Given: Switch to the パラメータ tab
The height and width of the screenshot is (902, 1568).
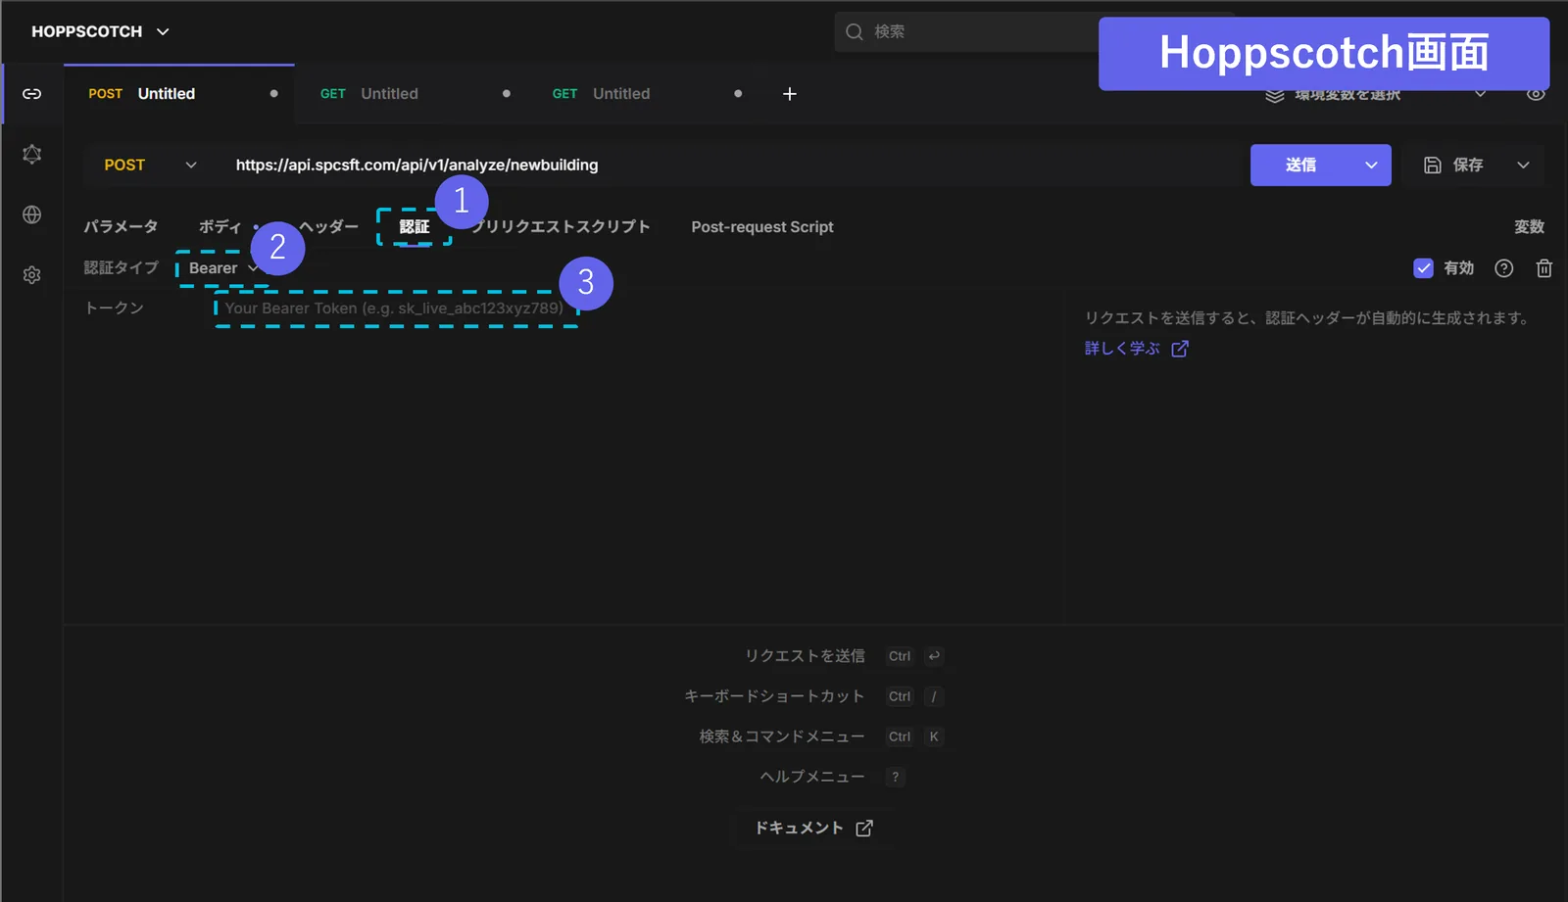Looking at the screenshot, I should tap(121, 226).
